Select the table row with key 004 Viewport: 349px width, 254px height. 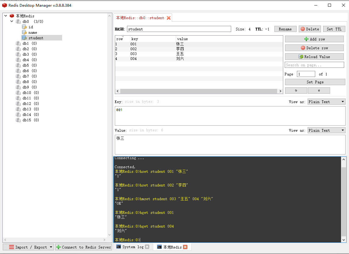tap(199, 59)
